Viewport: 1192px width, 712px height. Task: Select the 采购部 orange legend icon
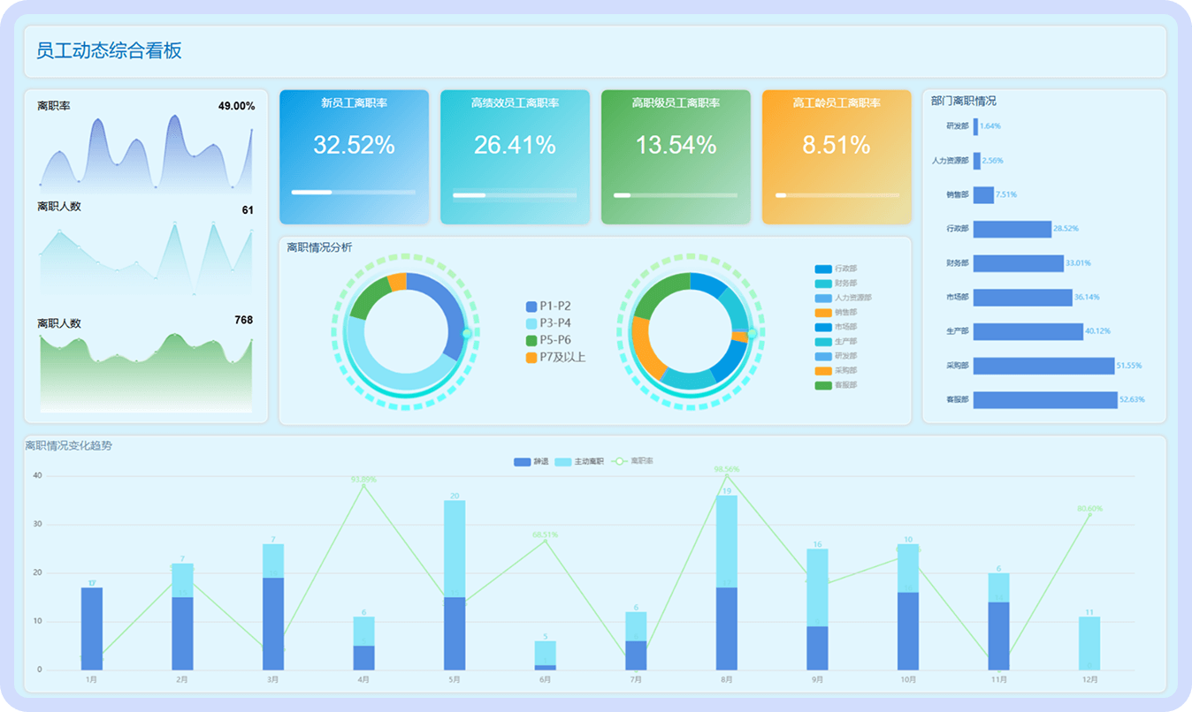pos(823,370)
